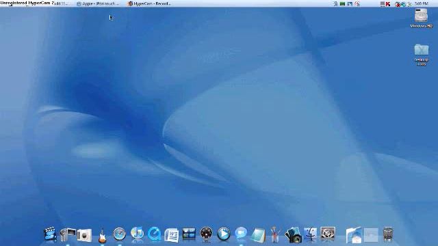Select the desktop icons folder on desktop
Viewport: 438px width, 246px height.
422,55
